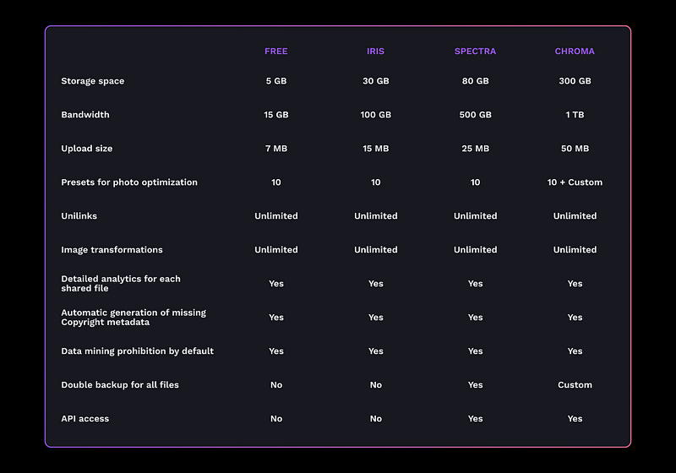
Task: Click the 5 GB storage value under FREE
Action: coord(276,81)
